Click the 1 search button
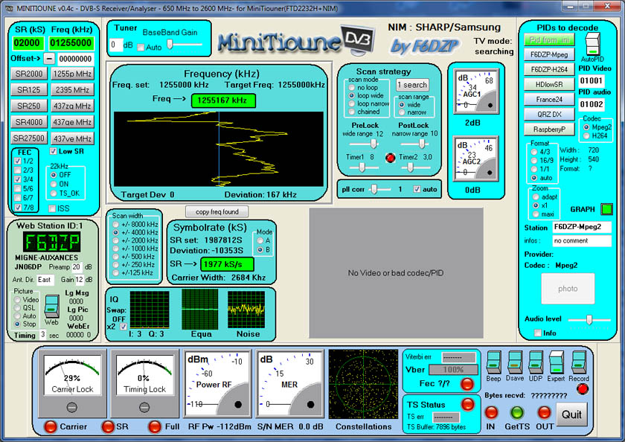Screen dimensions: 625x442 coord(412,84)
